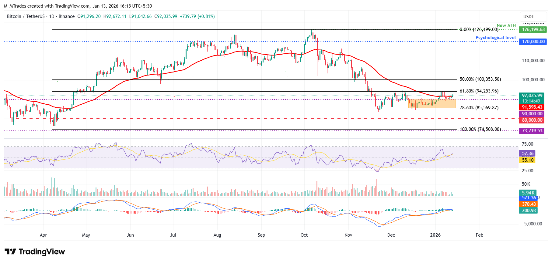The image size is (552, 263).
Task: Select the purple 90,000.00 level label
Action: point(532,114)
